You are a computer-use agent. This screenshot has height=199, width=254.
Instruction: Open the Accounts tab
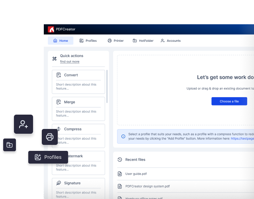(x=170, y=41)
